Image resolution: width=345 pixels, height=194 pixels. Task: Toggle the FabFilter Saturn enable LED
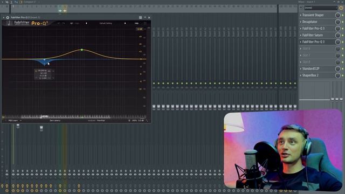point(343,35)
